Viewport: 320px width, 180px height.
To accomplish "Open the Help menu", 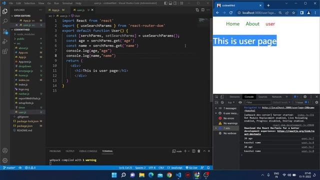I will [x=78, y=3].
